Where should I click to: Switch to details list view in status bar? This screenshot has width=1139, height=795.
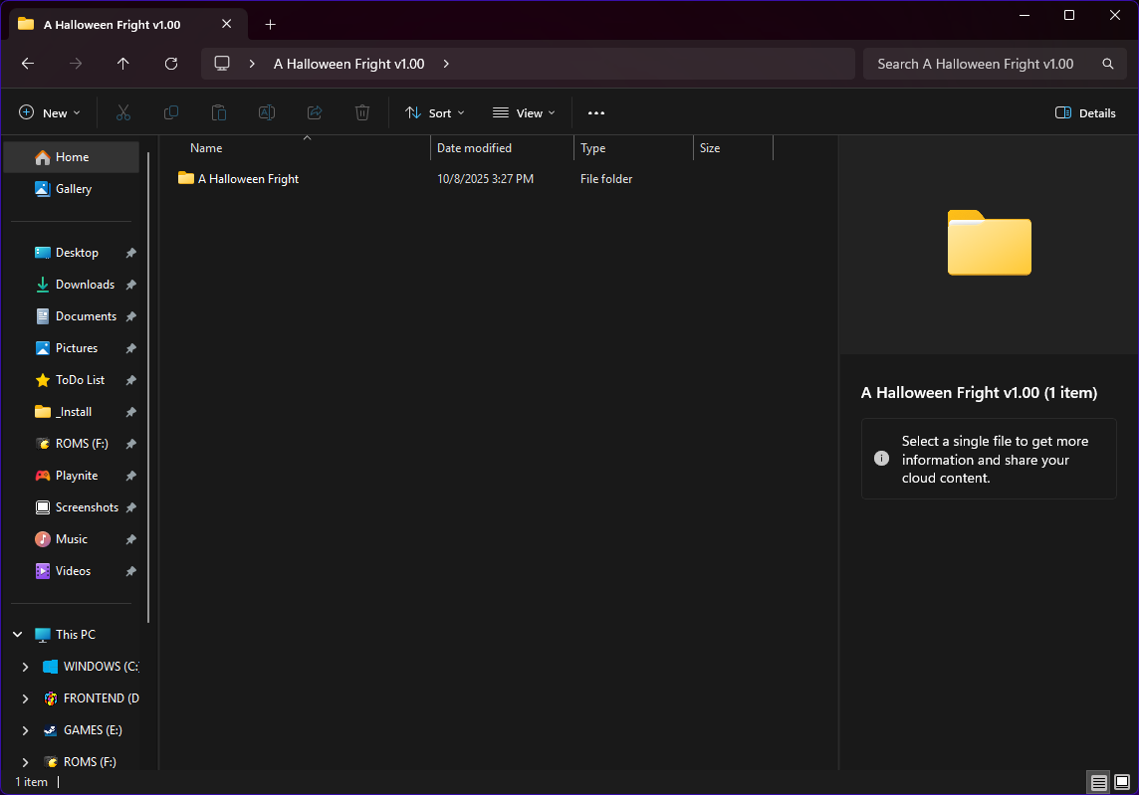tap(1099, 783)
